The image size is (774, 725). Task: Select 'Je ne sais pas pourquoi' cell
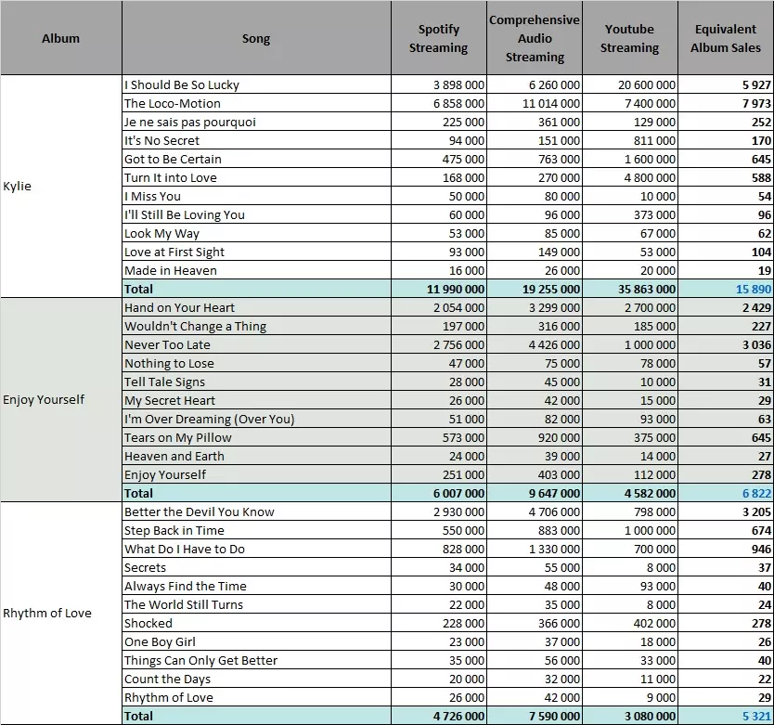(x=256, y=122)
